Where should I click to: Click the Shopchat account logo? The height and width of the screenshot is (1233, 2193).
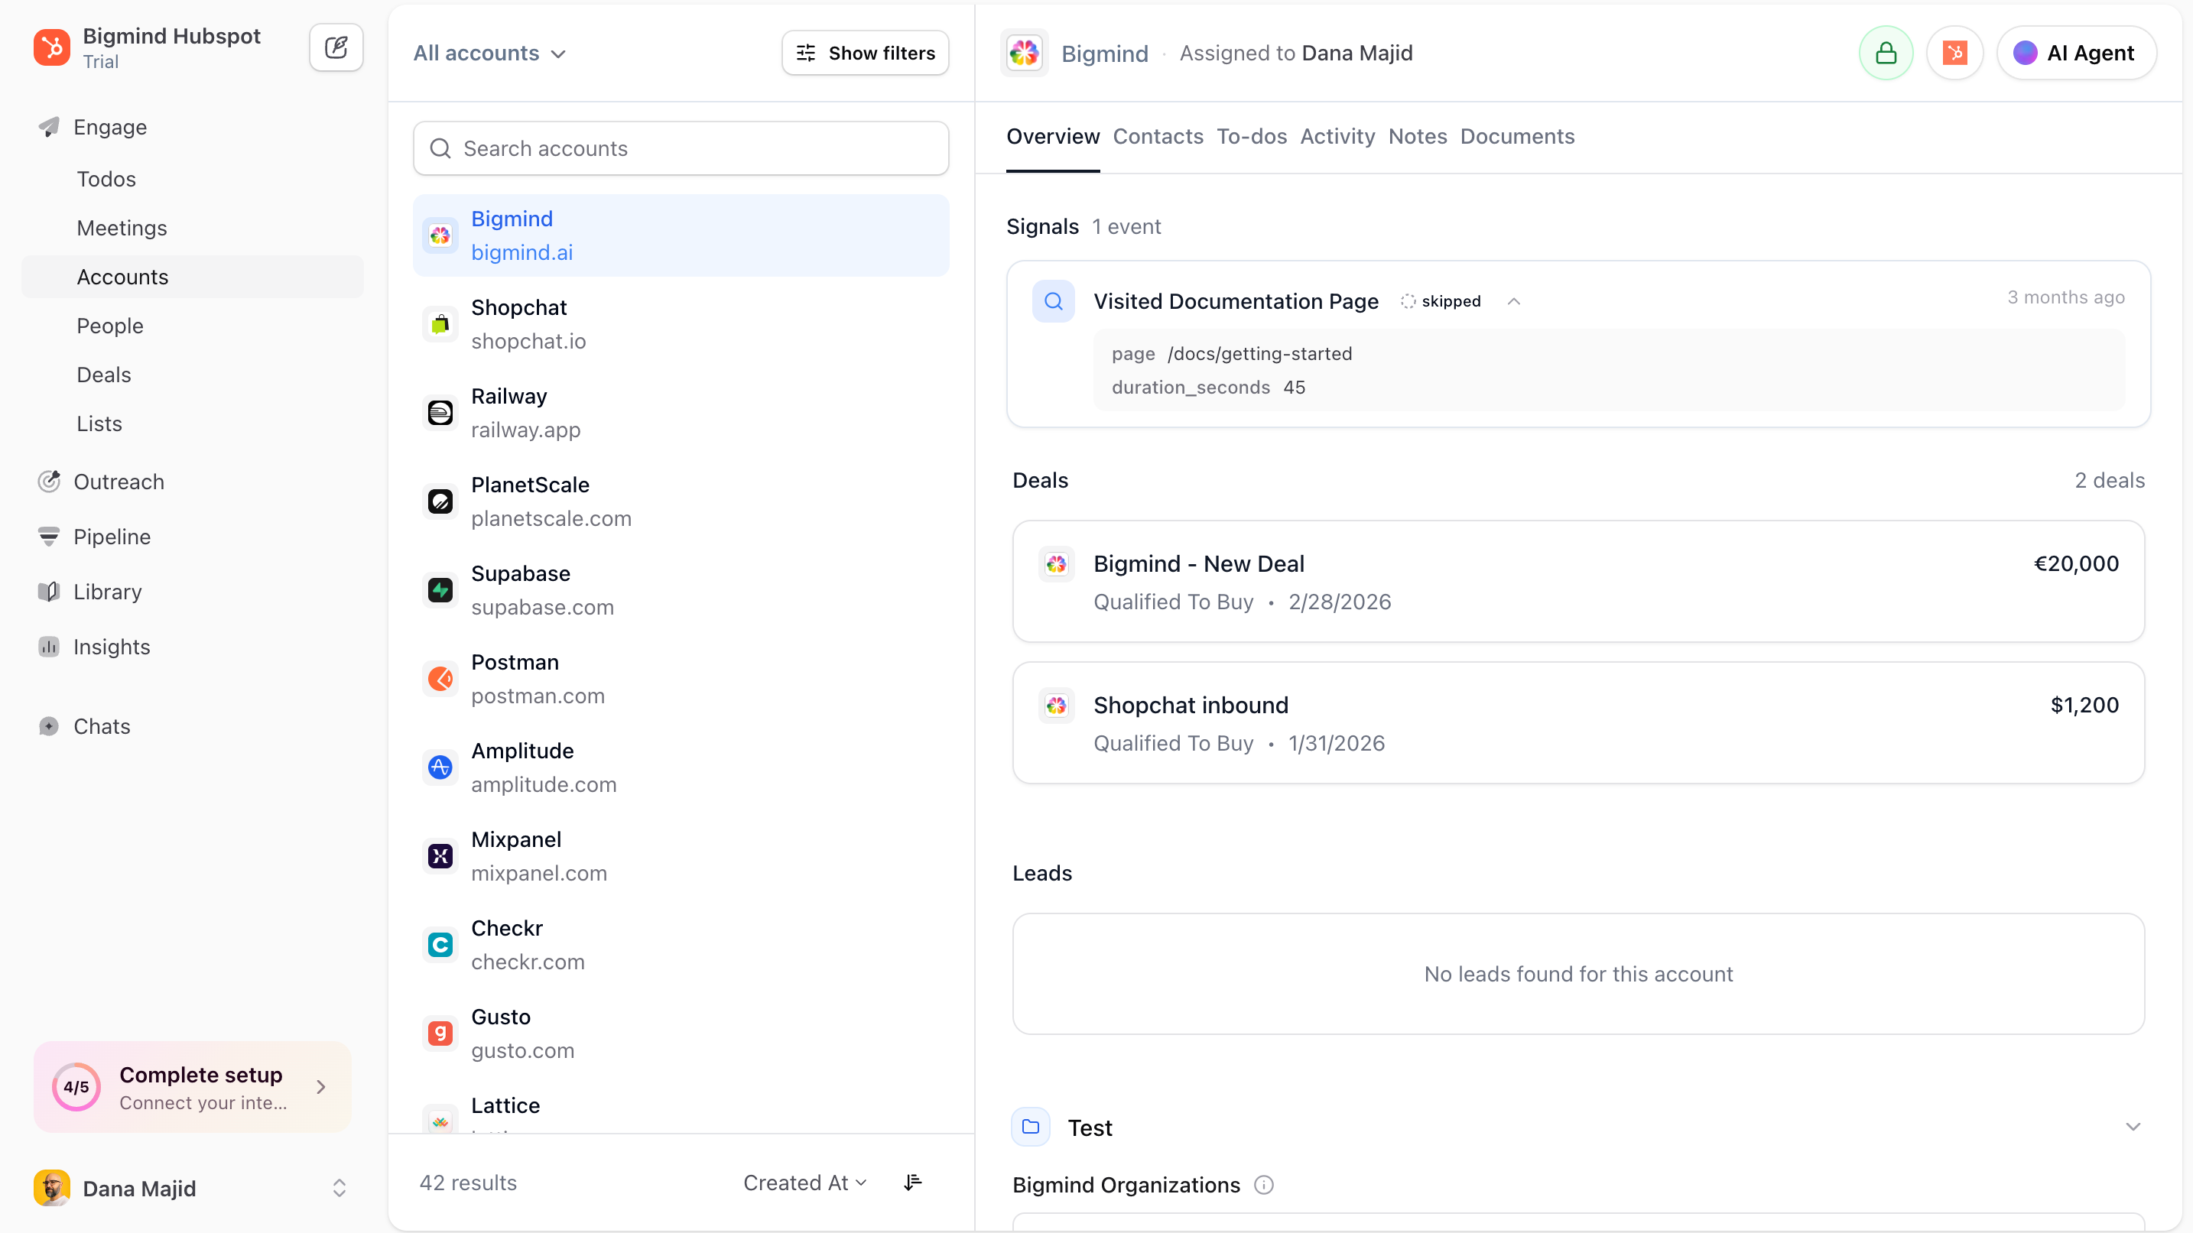point(440,324)
